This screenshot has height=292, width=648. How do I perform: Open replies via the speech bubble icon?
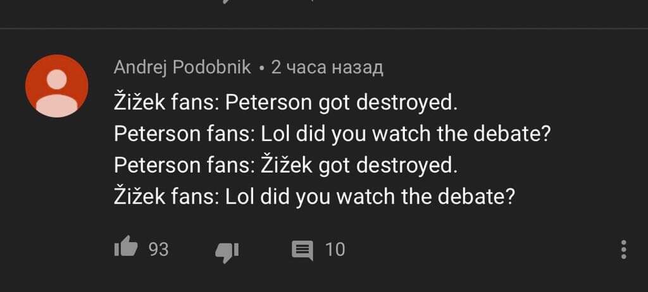pyautogui.click(x=302, y=251)
